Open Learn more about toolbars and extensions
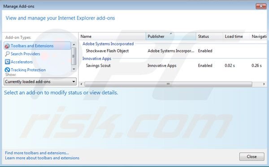The height and width of the screenshot is (167, 269). [42, 158]
